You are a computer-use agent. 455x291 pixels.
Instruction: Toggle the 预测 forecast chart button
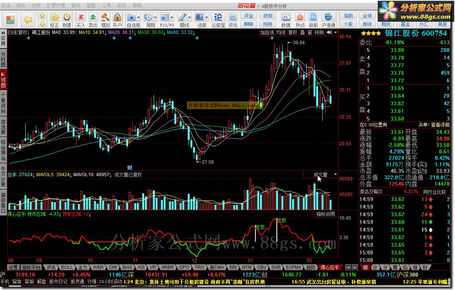[x=319, y=33]
